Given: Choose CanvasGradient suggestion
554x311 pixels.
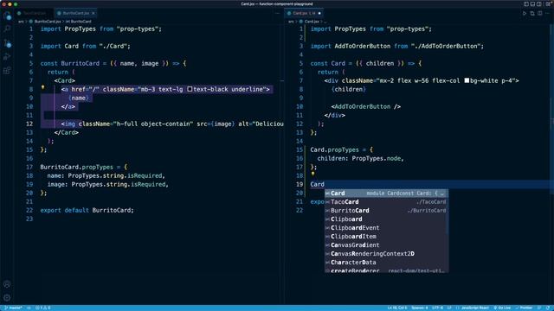Looking at the screenshot, I should point(386,245).
